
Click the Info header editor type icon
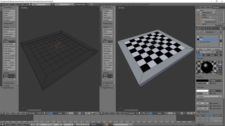3,4
